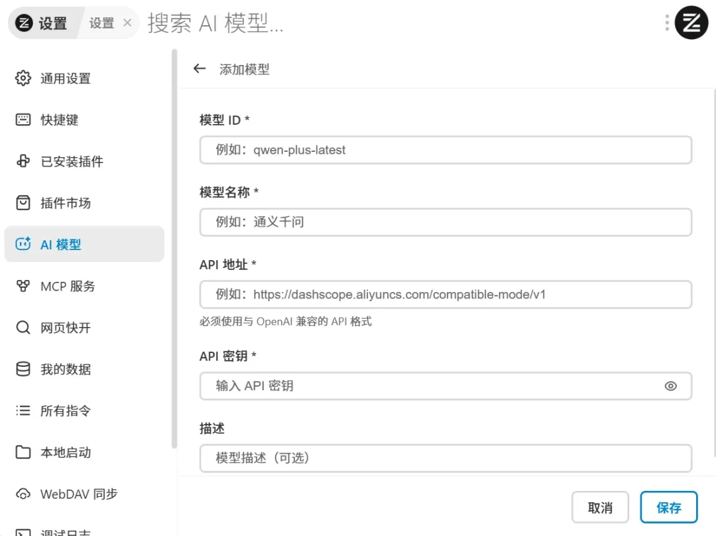
Task: Click the shopping bag icon beside 插件市场
Action: pyautogui.click(x=23, y=203)
